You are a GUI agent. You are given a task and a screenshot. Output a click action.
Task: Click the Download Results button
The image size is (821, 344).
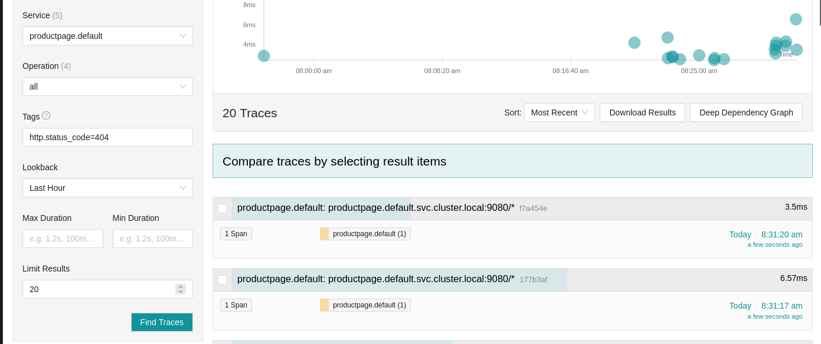(x=642, y=113)
